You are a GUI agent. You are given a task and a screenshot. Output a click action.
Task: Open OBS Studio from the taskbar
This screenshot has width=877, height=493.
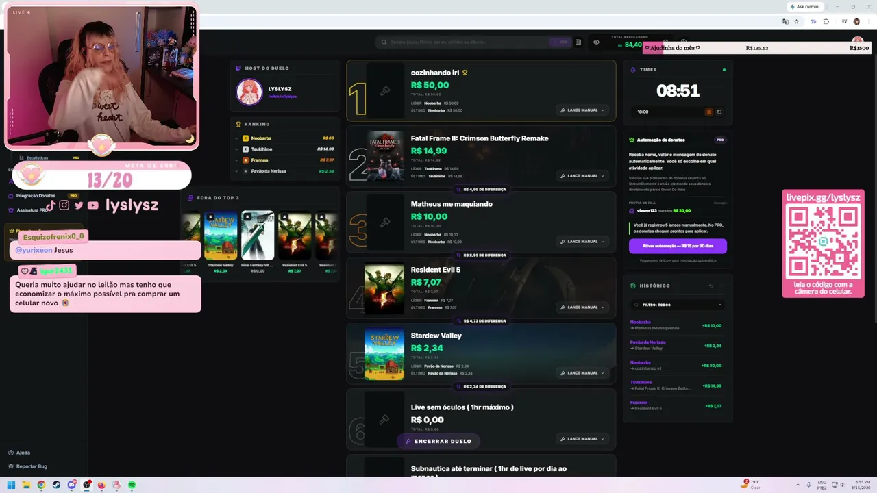[87, 485]
